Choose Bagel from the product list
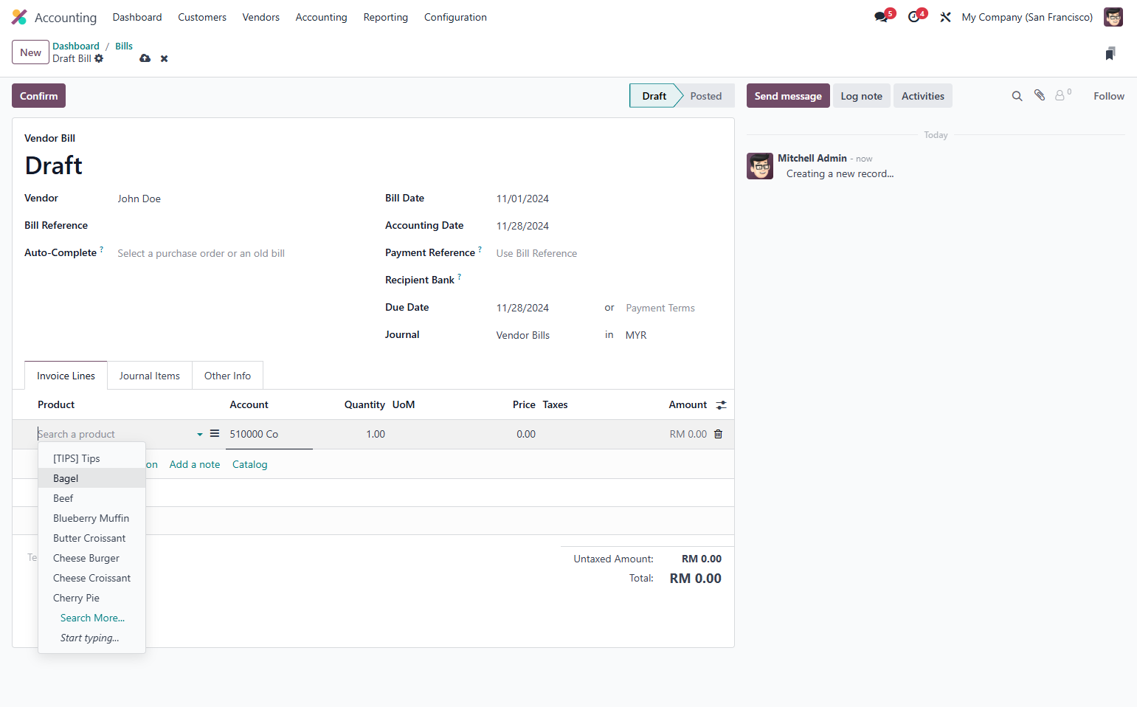Screen dimensions: 1137x707 point(91,478)
